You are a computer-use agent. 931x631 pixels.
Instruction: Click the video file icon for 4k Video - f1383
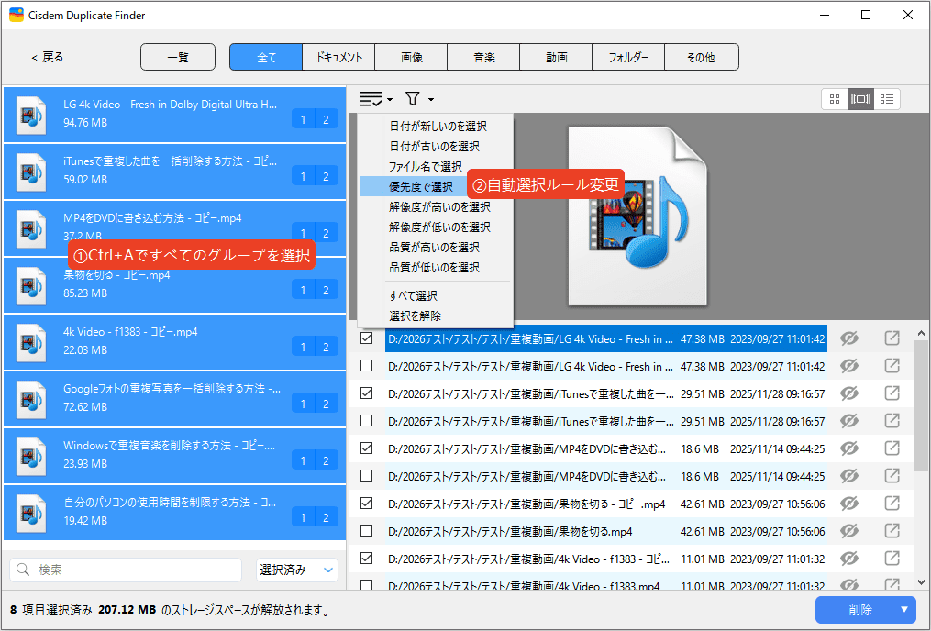[x=31, y=342]
